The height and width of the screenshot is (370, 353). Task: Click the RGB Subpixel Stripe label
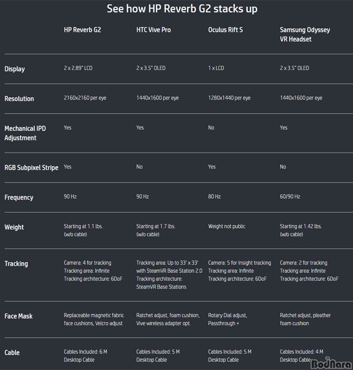coord(31,167)
